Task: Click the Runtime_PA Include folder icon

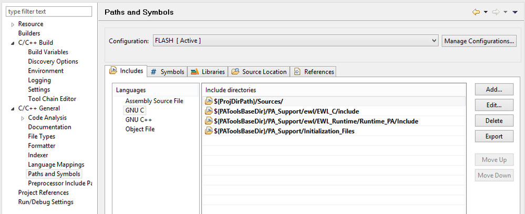Action: pos(209,121)
